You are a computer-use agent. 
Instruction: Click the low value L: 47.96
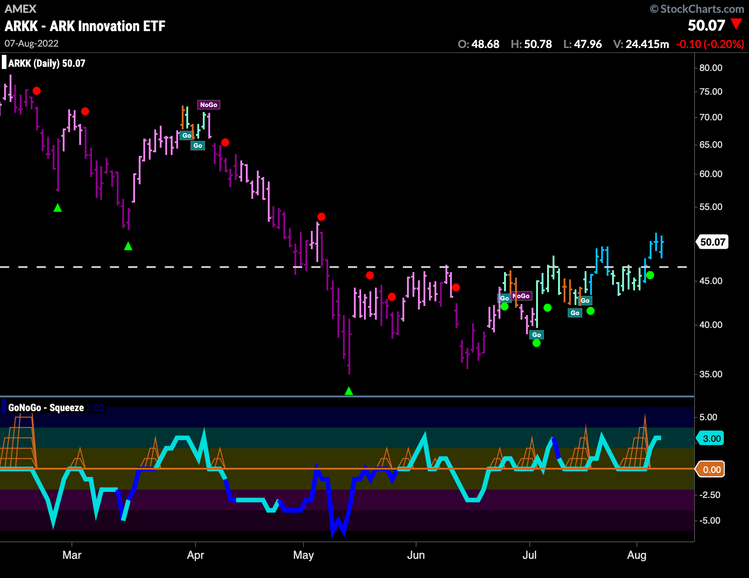582,44
